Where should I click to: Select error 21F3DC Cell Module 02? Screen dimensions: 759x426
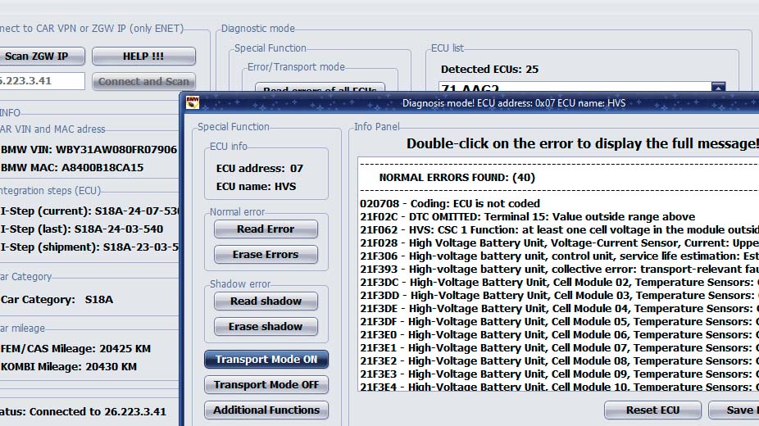559,282
